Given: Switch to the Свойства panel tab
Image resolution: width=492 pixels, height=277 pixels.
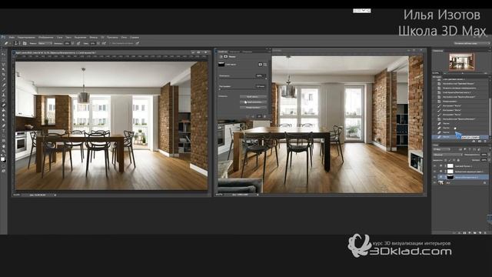Looking at the screenshot, I should pos(223,52).
